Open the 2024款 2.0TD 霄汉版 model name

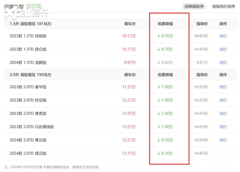28,153
